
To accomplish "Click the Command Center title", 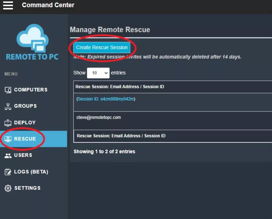I will (48, 5).
